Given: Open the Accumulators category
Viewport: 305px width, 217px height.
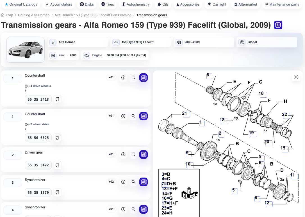Looking at the screenshot, I should (x=59, y=4).
